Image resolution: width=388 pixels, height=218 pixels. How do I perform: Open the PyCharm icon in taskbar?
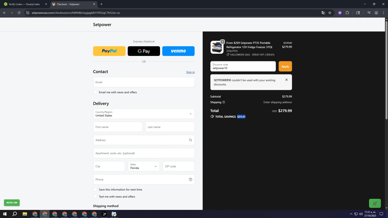104,214
